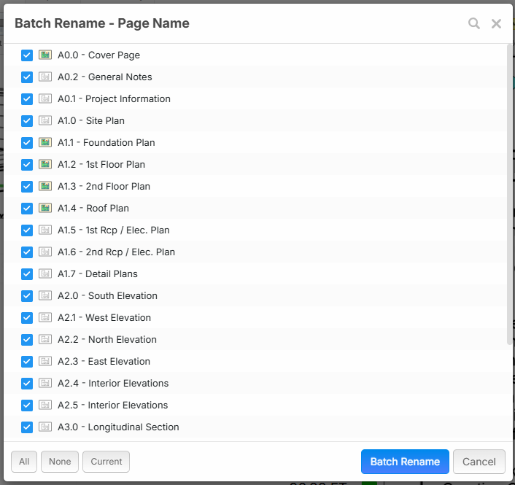515x485 pixels.
Task: Toggle the A1.5 - 1st Rcp / Elec. Plan checkbox
Action: click(x=27, y=230)
